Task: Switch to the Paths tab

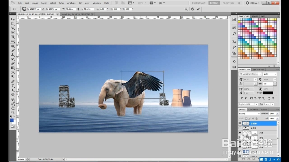Action: point(264,110)
